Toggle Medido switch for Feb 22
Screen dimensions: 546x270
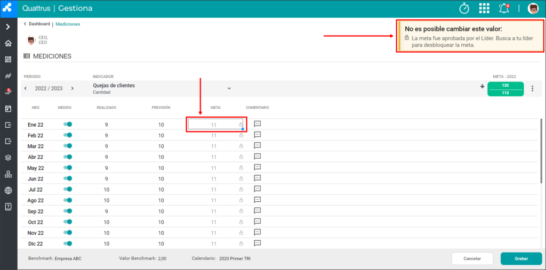(68, 135)
